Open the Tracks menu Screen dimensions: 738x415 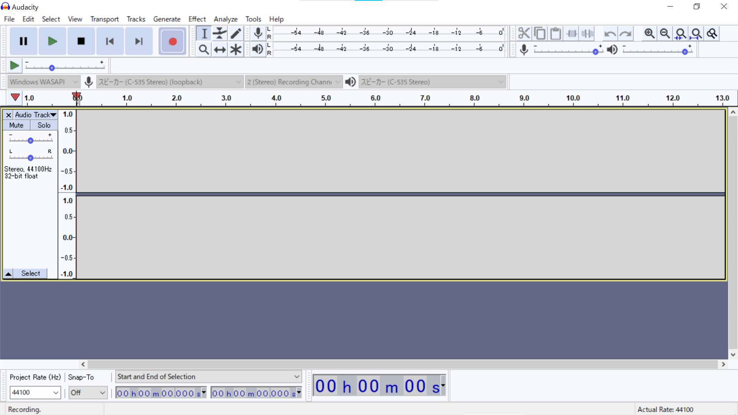pos(136,19)
